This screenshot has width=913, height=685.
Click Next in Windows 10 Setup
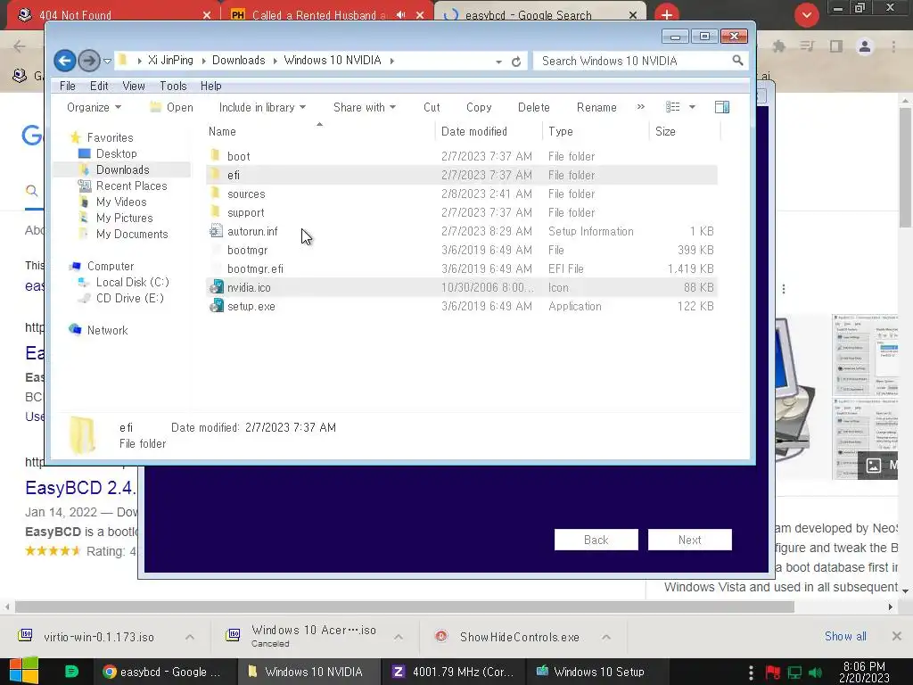(689, 540)
